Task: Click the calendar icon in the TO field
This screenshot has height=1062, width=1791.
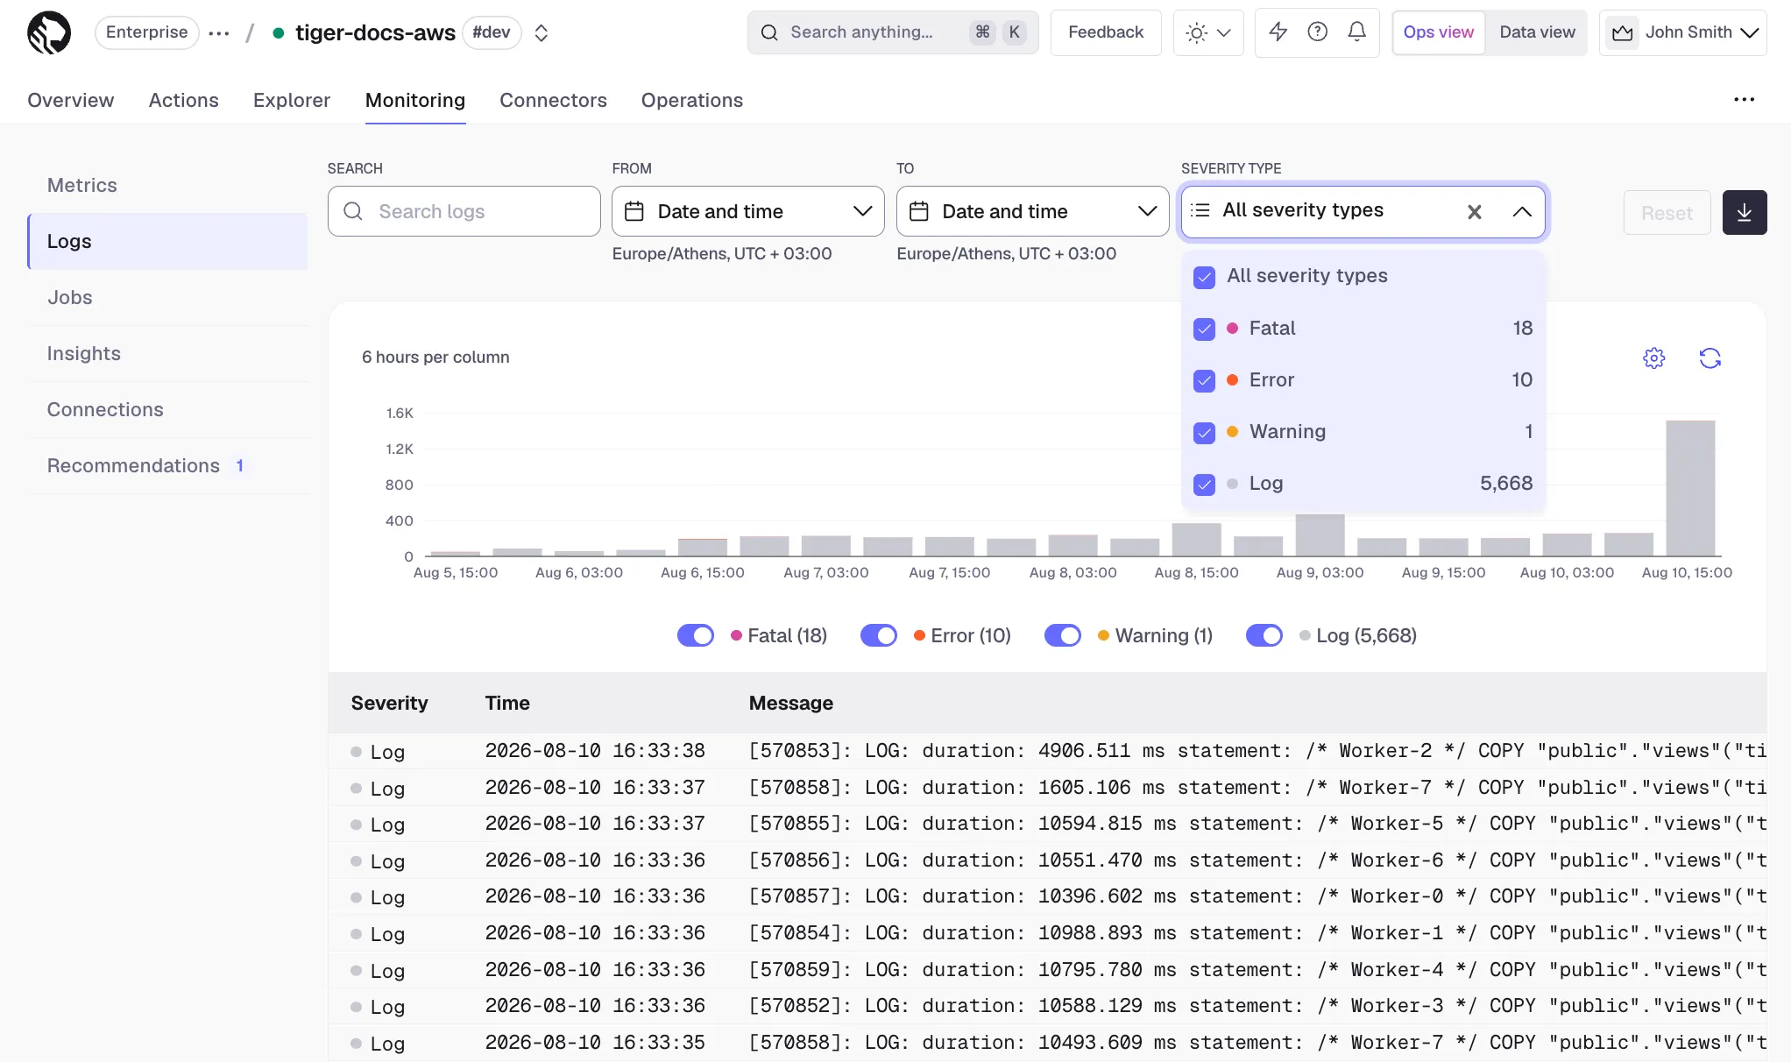Action: point(919,211)
